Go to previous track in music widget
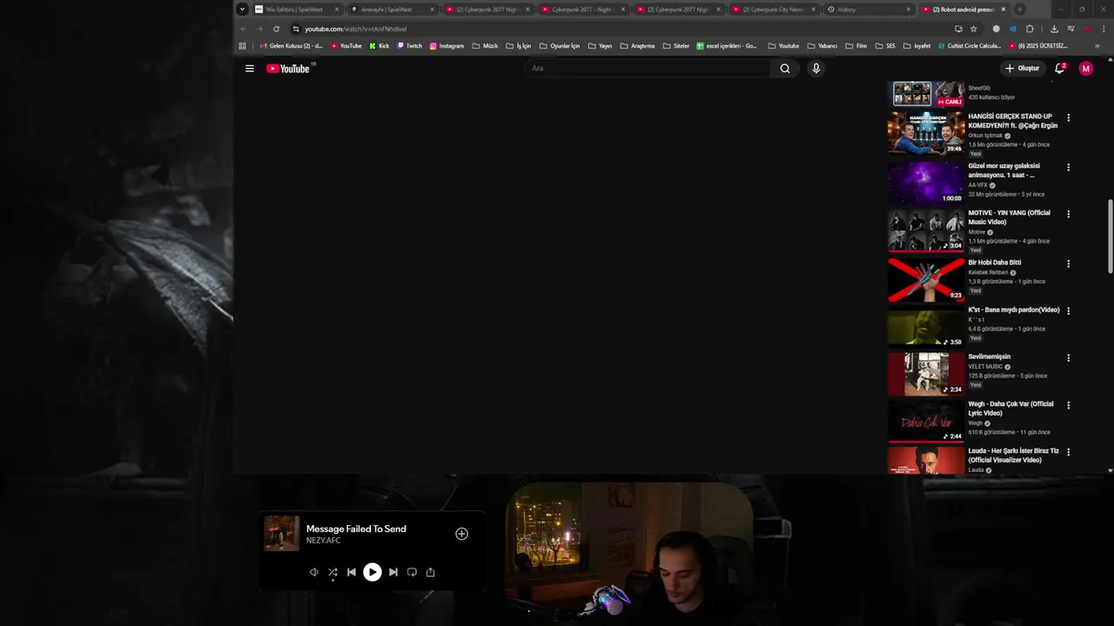 coord(352,572)
